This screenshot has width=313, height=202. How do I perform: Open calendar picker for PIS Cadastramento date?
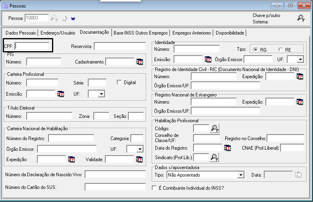pyautogui.click(x=139, y=62)
